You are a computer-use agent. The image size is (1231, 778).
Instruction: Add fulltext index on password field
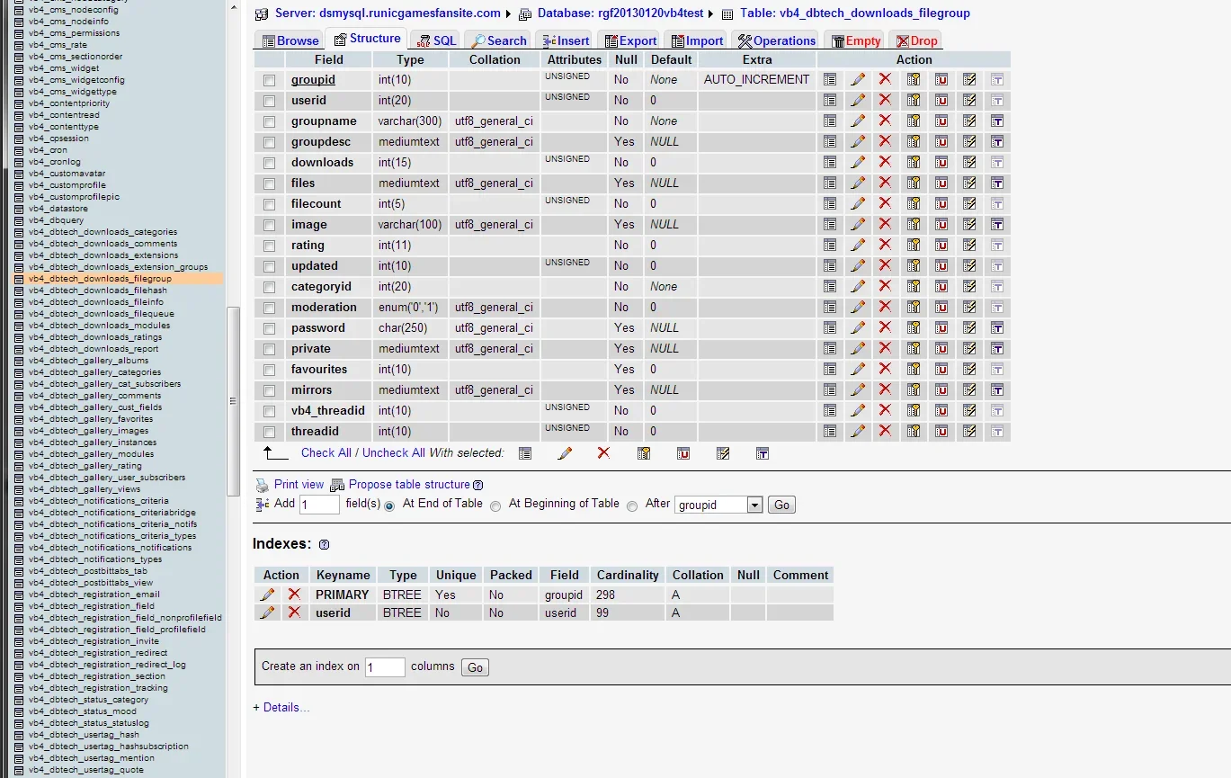(997, 327)
